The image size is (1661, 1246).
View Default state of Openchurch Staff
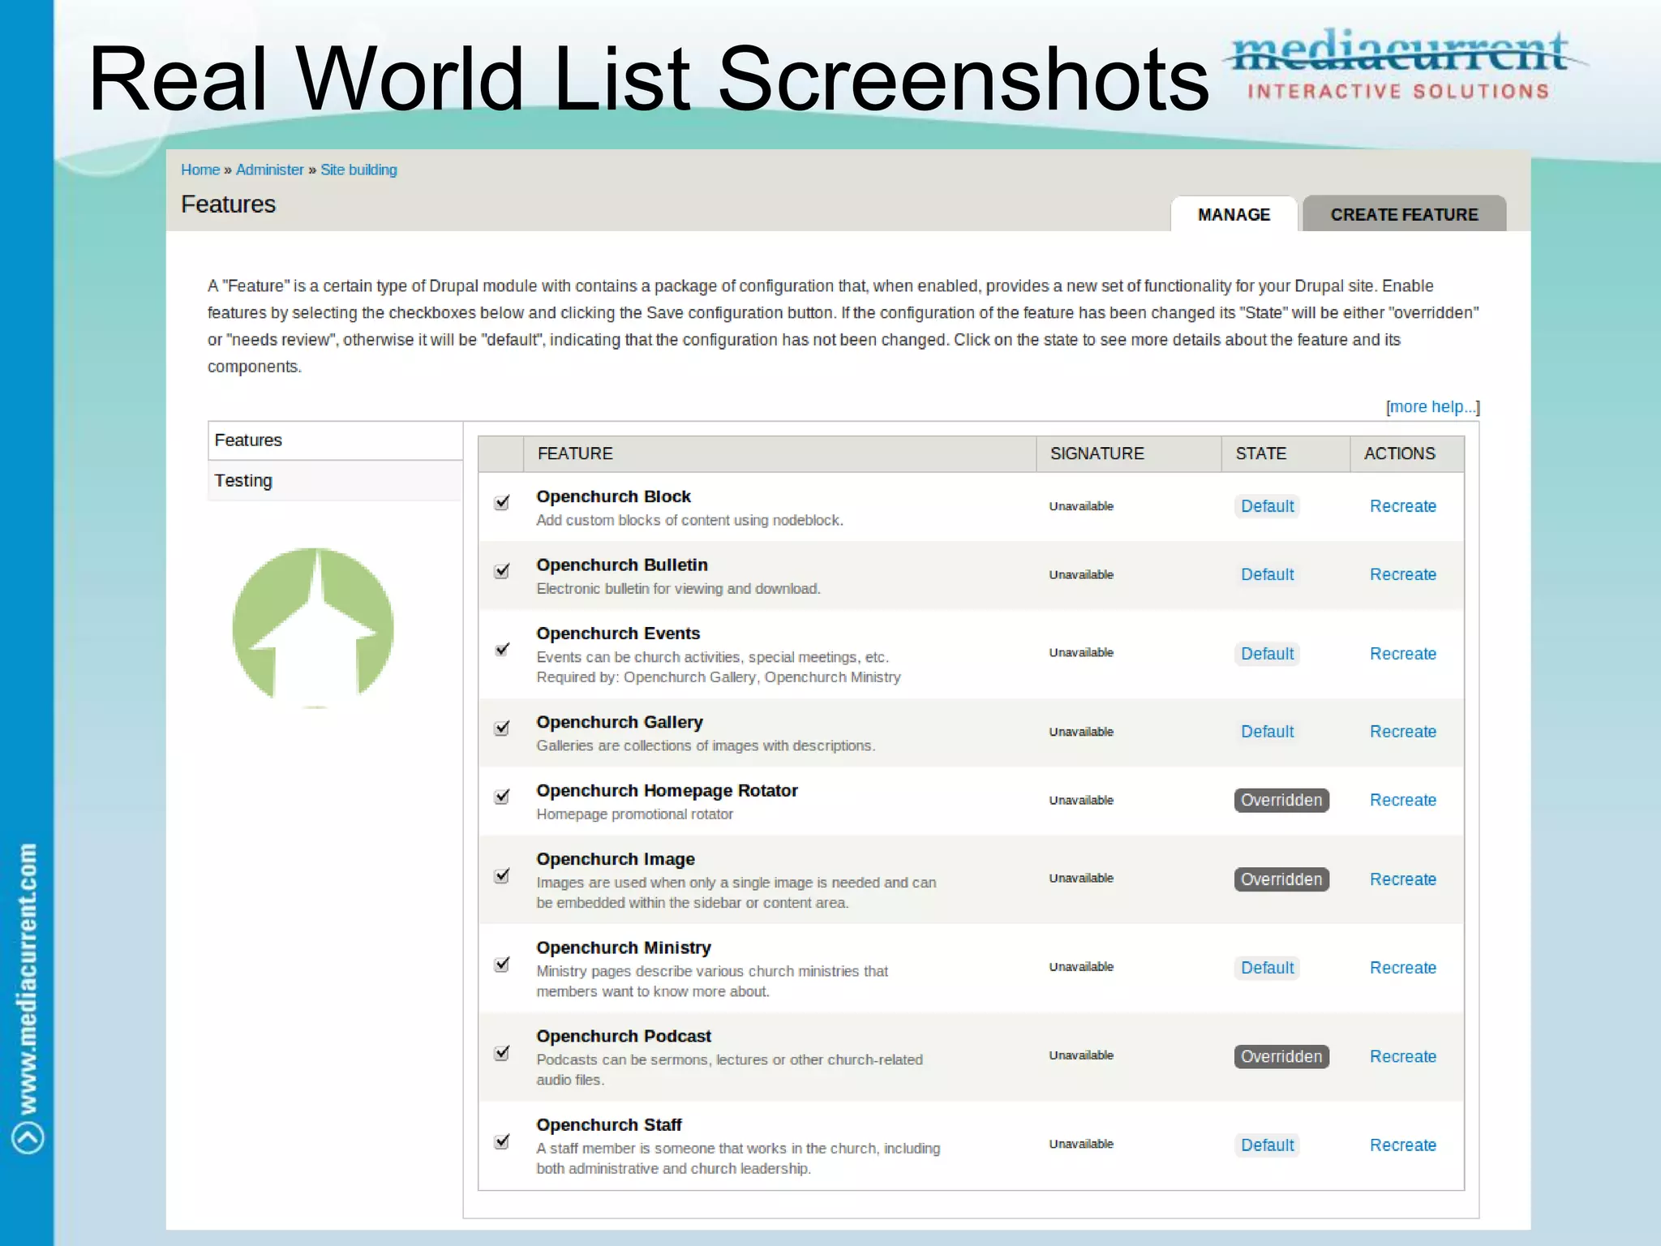click(1267, 1145)
